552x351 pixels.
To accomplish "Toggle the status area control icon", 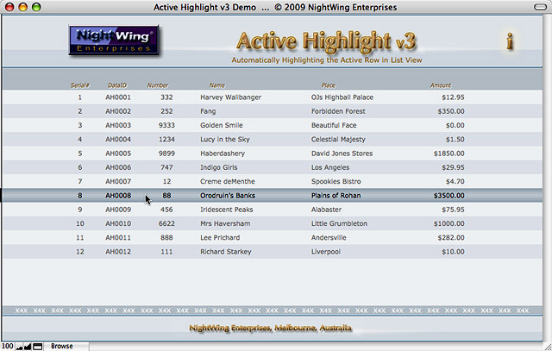I will point(38,347).
